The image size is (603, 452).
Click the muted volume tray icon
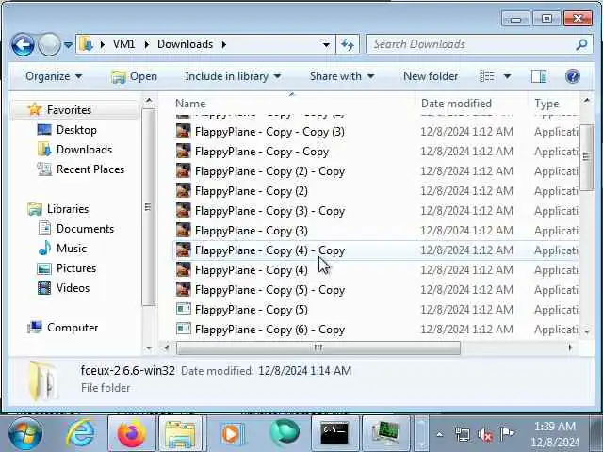485,435
